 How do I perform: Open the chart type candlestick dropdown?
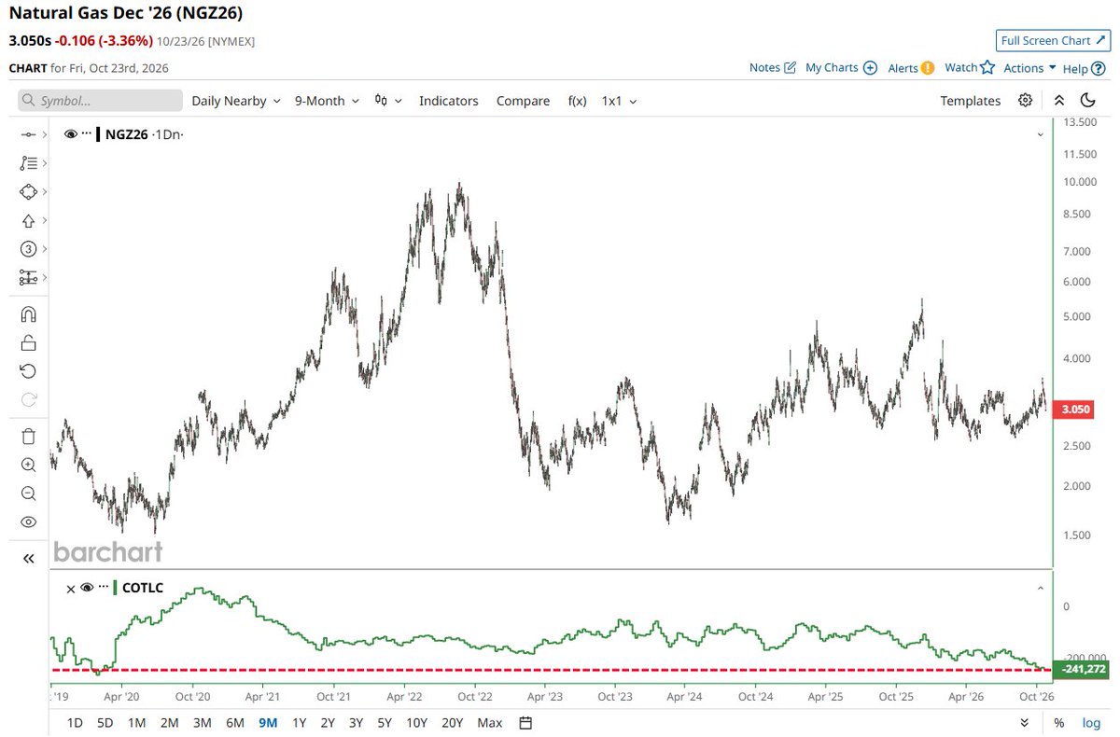[388, 101]
